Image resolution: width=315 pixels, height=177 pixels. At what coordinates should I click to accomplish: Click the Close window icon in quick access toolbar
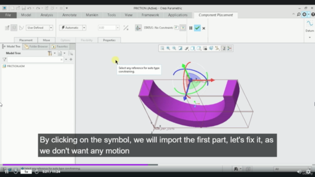click(x=61, y=8)
